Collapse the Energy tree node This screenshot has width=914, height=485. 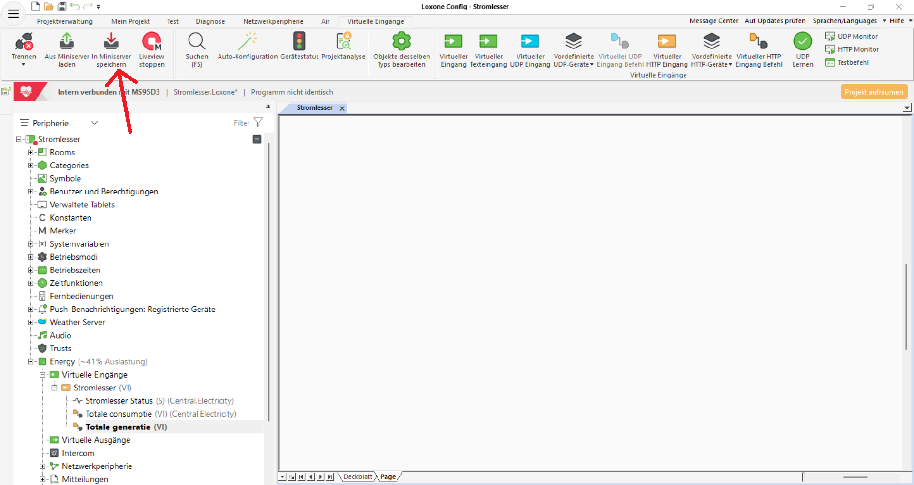(x=31, y=362)
